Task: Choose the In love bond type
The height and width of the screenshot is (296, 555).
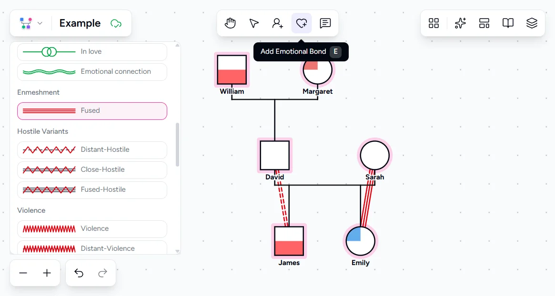Action: (92, 51)
